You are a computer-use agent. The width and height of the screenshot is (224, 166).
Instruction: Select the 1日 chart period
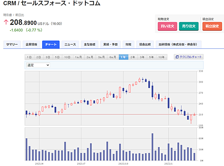29,57
